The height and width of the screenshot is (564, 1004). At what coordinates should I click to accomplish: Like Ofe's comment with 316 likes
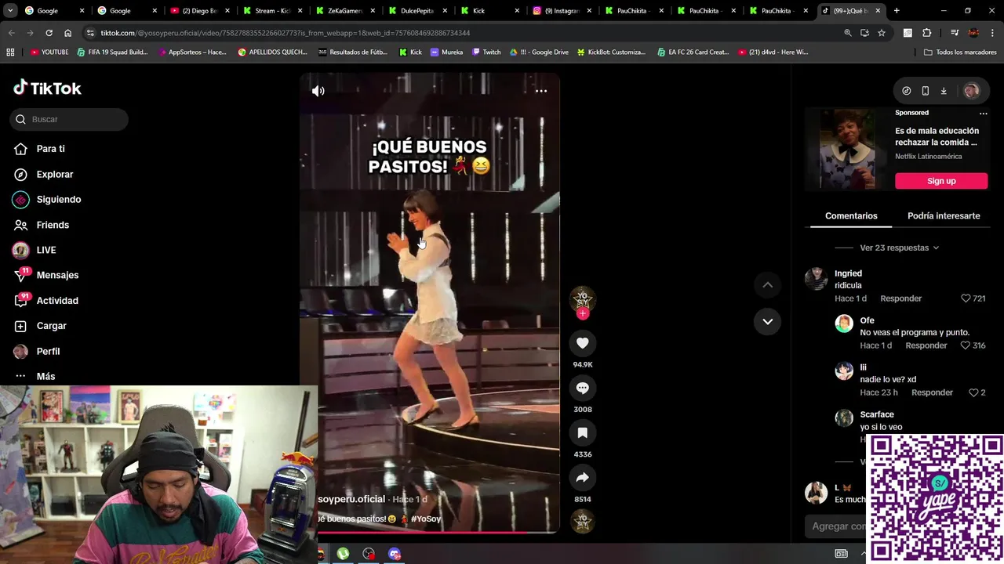coord(966,345)
